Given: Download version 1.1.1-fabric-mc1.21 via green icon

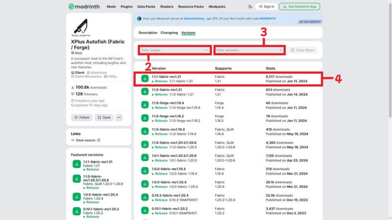Looking at the screenshot, I should pos(146,78).
